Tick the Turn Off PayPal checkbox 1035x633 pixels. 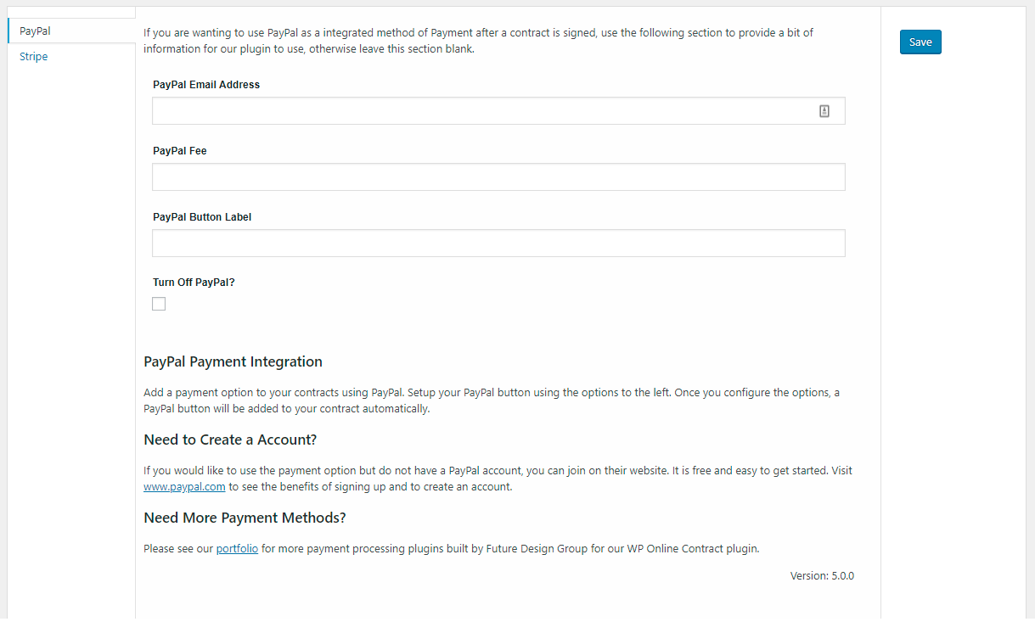pos(159,304)
